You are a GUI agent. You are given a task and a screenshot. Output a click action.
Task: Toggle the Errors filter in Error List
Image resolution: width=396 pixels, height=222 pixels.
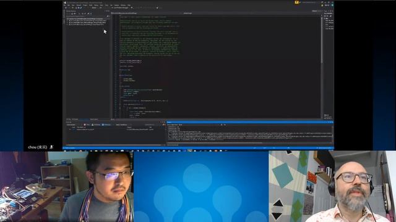click(x=87, y=125)
